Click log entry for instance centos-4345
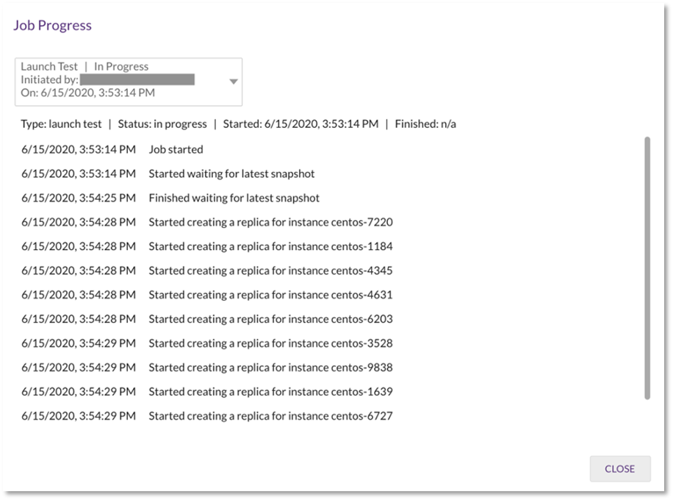Viewport: 673px width, 500px height. pyautogui.click(x=207, y=271)
